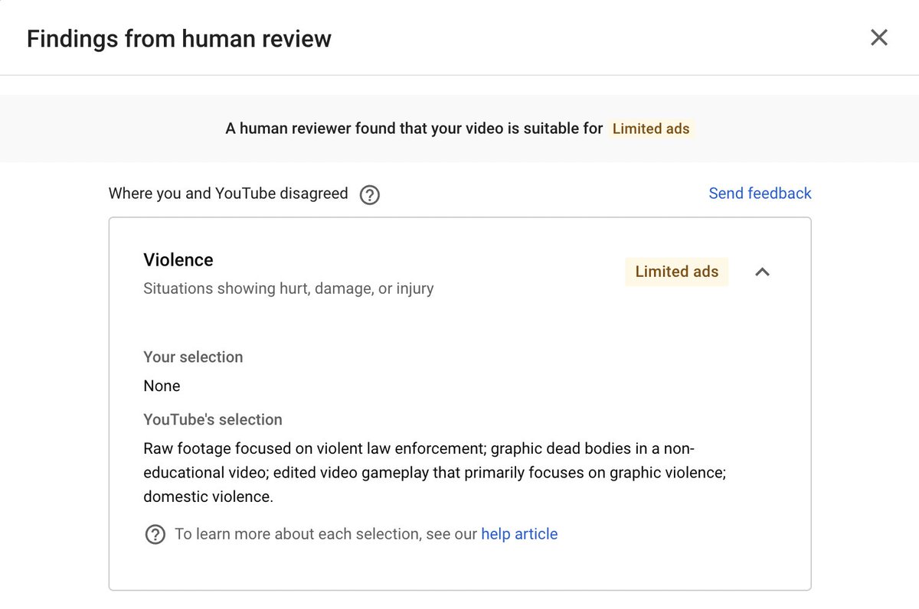Click the "domestic violence." line of text
This screenshot has width=919, height=609.
click(x=208, y=497)
